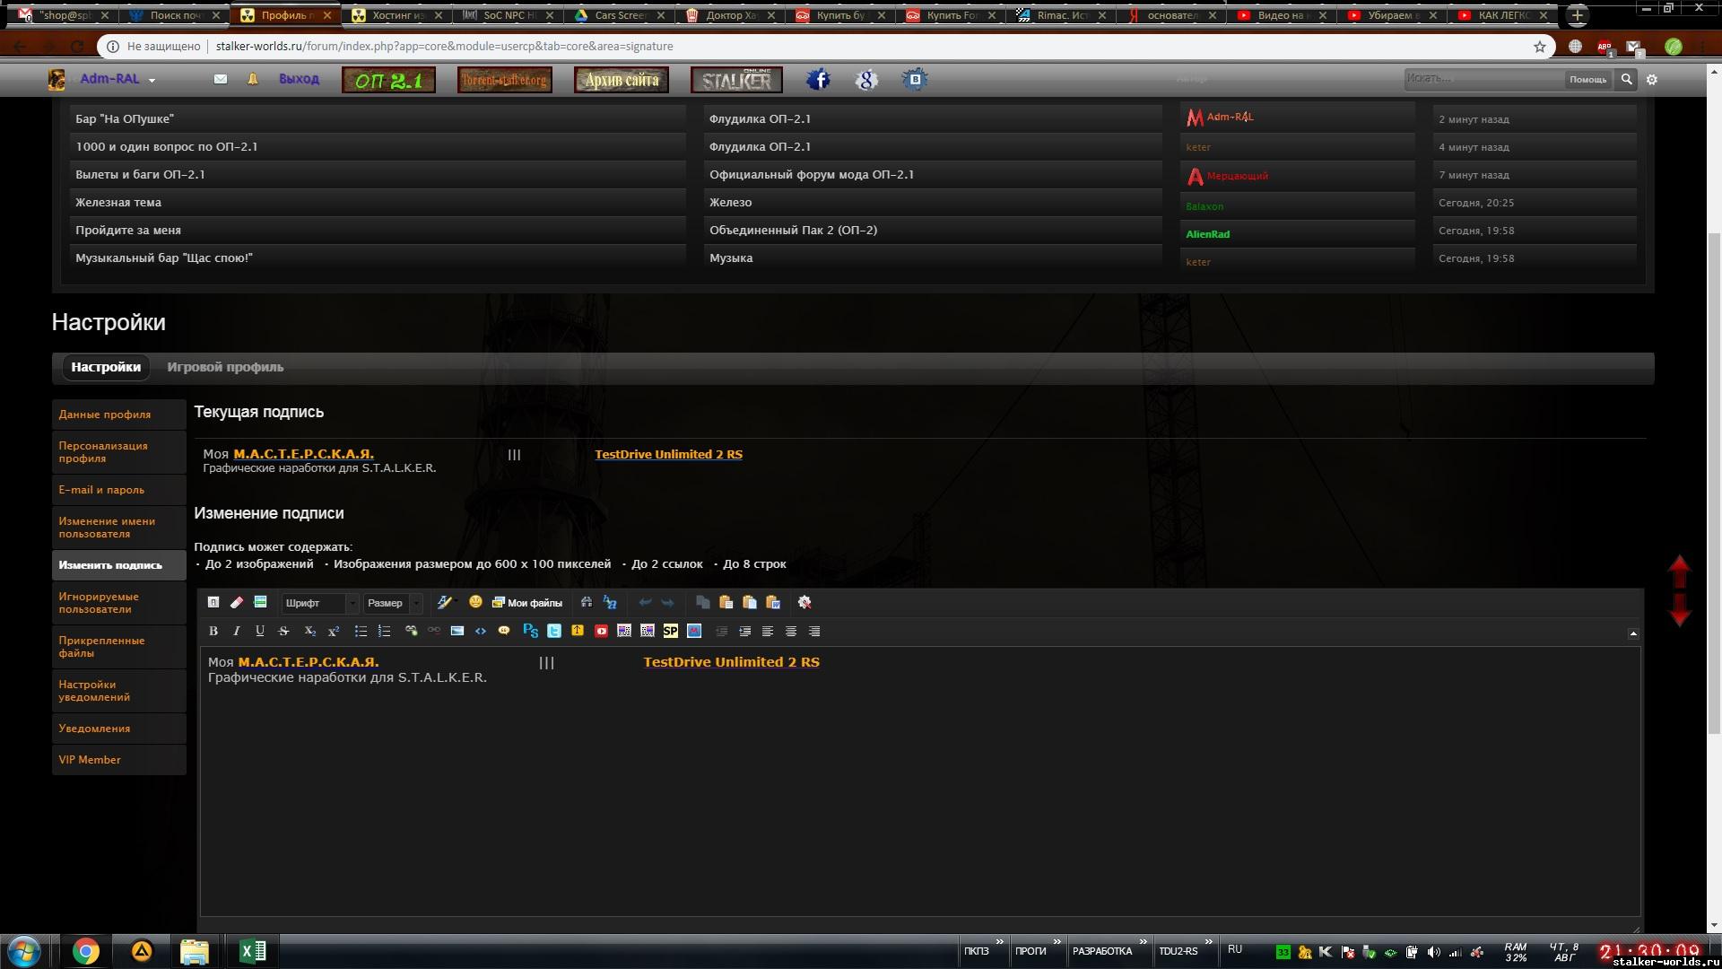Click the Twitter bird editor icon

tap(554, 632)
